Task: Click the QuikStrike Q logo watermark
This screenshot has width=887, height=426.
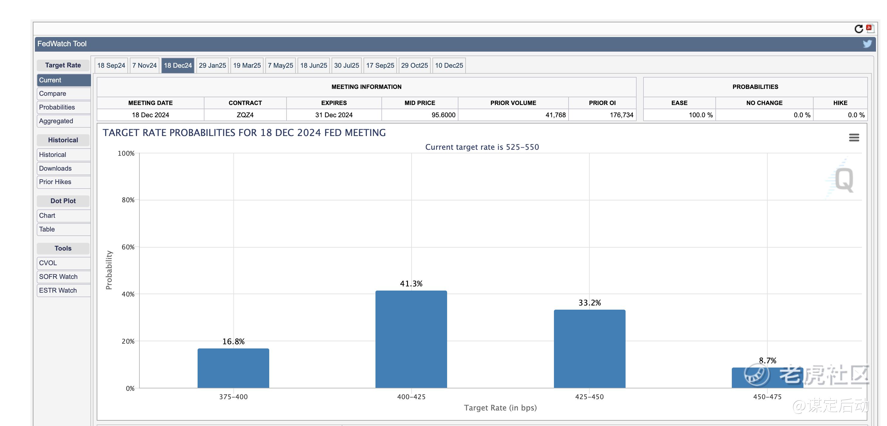Action: tap(844, 180)
